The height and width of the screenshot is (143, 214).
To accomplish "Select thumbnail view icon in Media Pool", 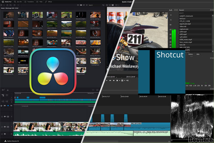I will 81,5.
